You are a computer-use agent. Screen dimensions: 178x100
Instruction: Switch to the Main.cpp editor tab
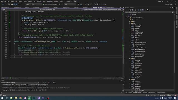pos(76,7)
